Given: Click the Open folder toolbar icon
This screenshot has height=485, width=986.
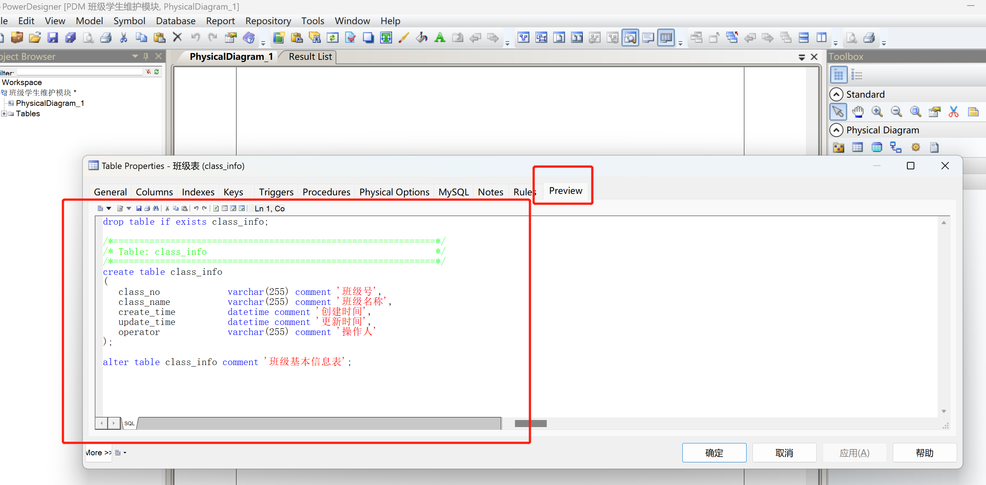Looking at the screenshot, I should click(x=35, y=38).
